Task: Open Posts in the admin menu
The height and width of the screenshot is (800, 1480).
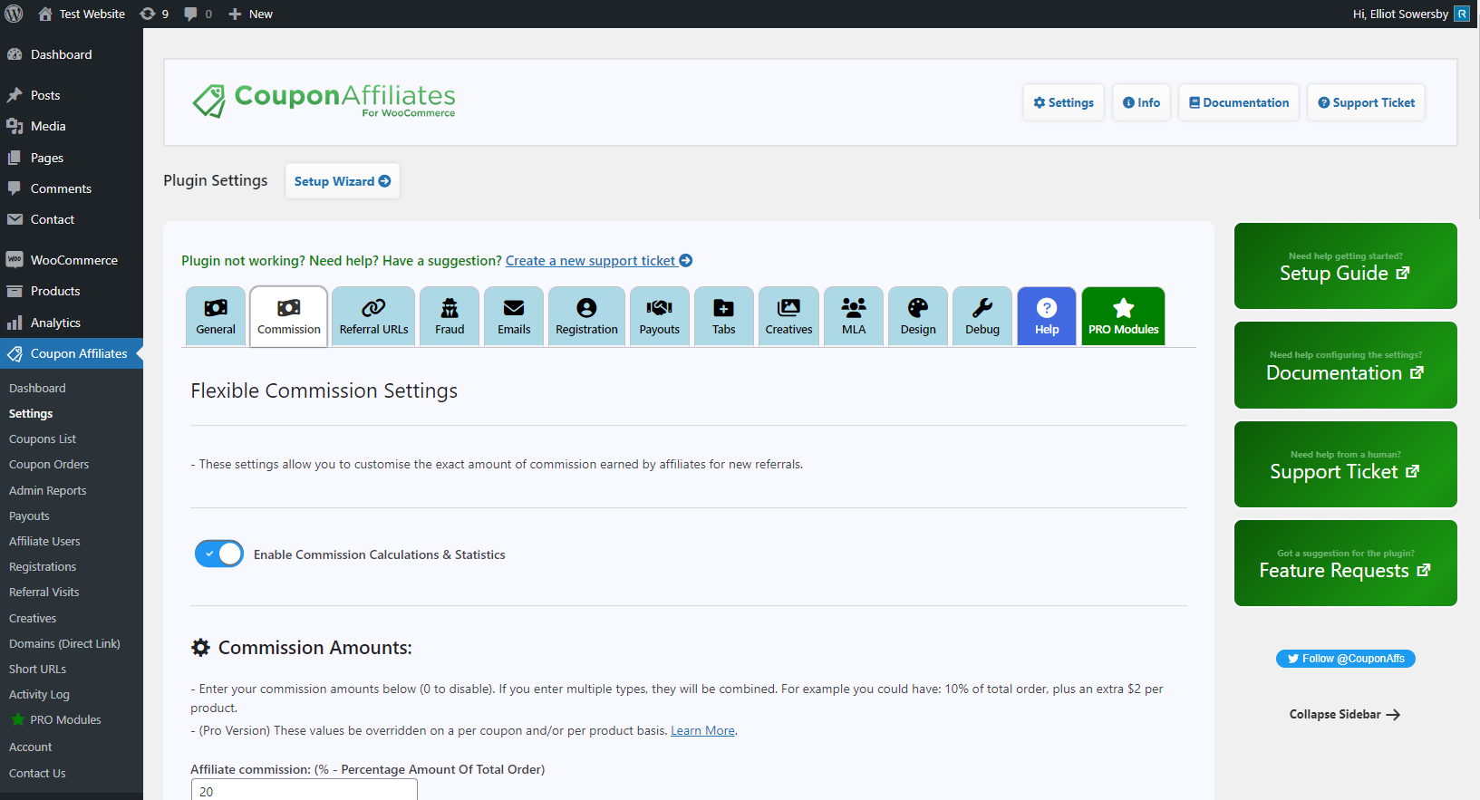Action: [x=72, y=95]
